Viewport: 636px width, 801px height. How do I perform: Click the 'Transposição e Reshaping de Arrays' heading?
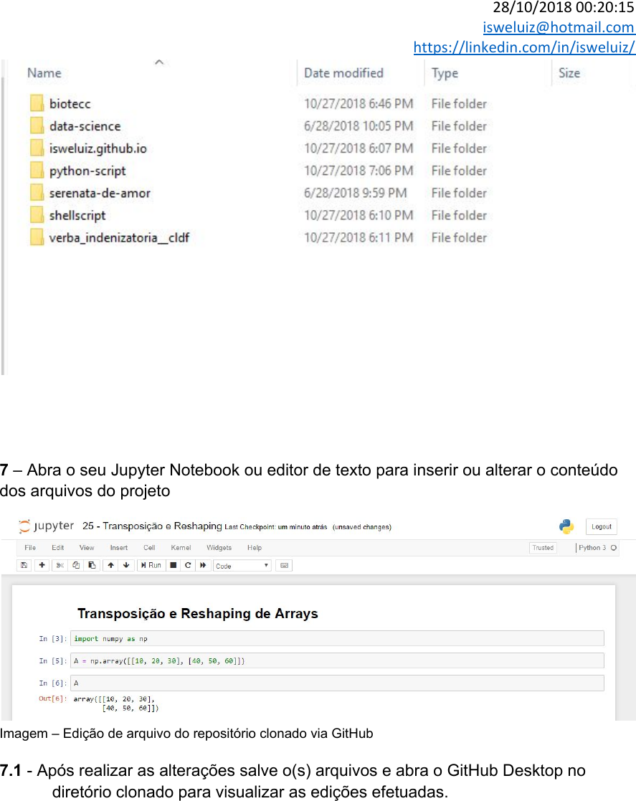pos(198,614)
